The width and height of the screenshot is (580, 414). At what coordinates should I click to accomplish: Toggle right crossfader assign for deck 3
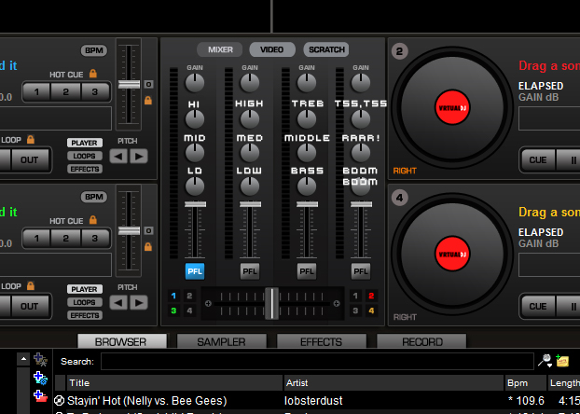[355, 310]
